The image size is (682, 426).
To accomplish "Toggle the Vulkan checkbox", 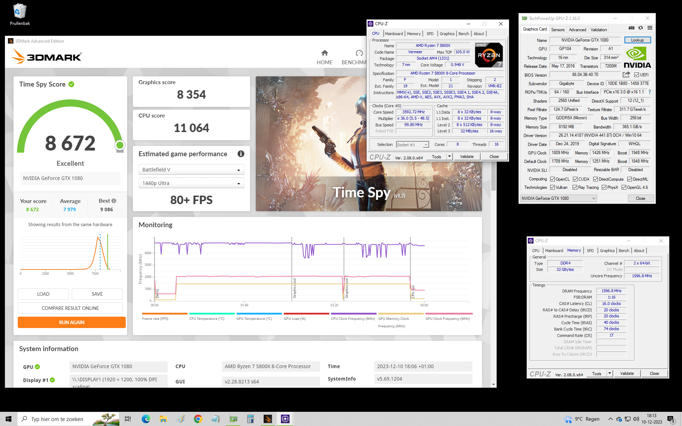I will 552,187.
